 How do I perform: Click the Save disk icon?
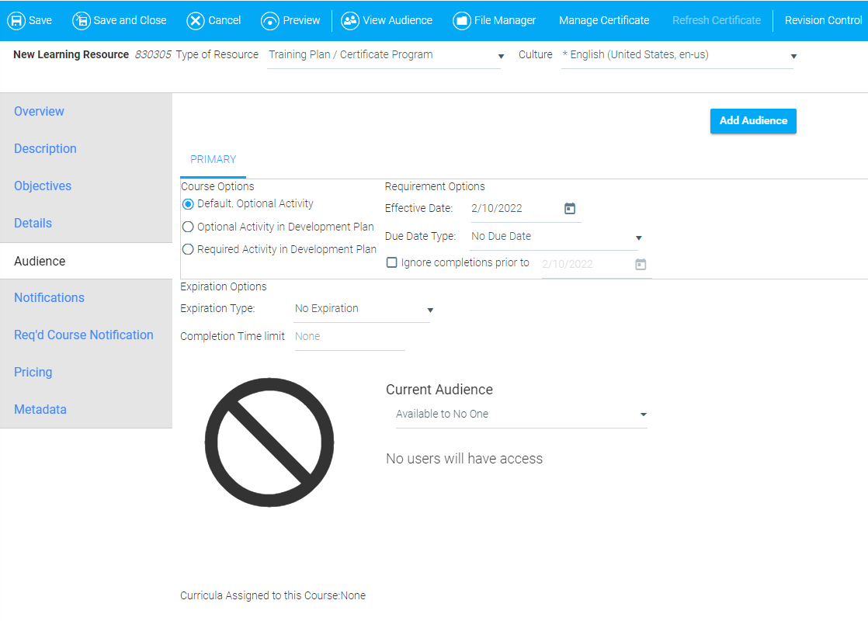[x=16, y=20]
